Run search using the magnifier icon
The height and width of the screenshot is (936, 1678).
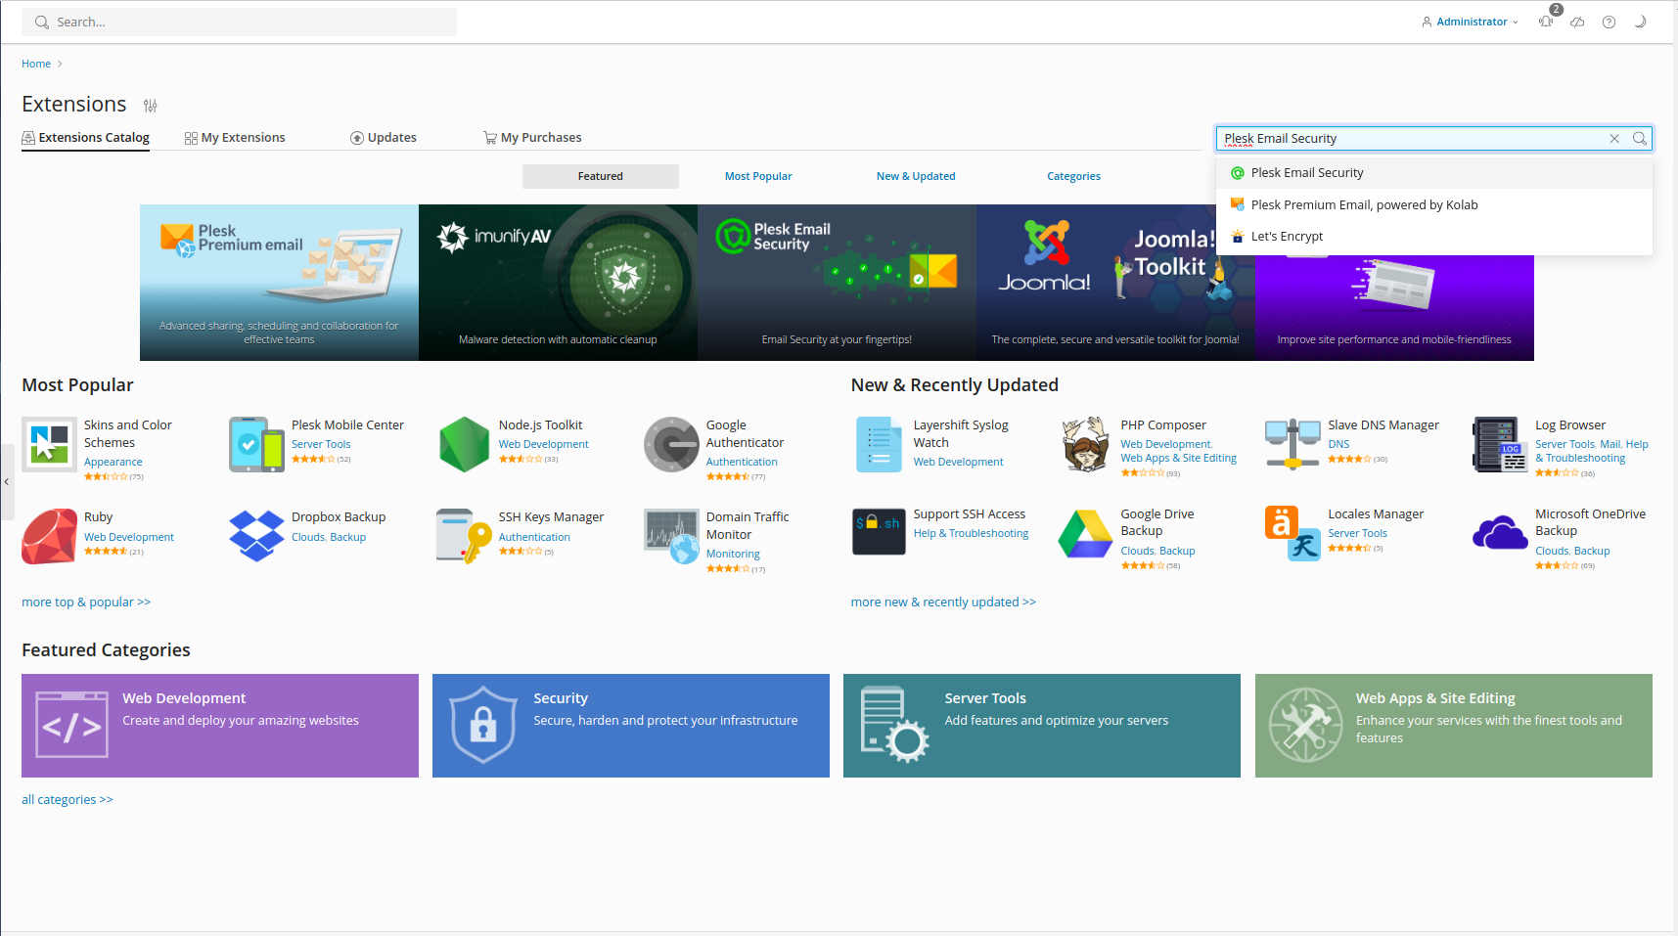1639,138
